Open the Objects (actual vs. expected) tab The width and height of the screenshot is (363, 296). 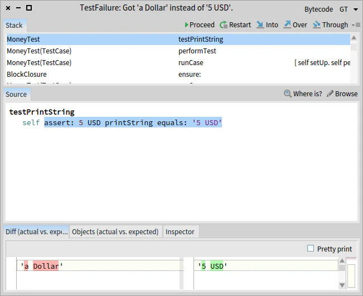point(115,231)
